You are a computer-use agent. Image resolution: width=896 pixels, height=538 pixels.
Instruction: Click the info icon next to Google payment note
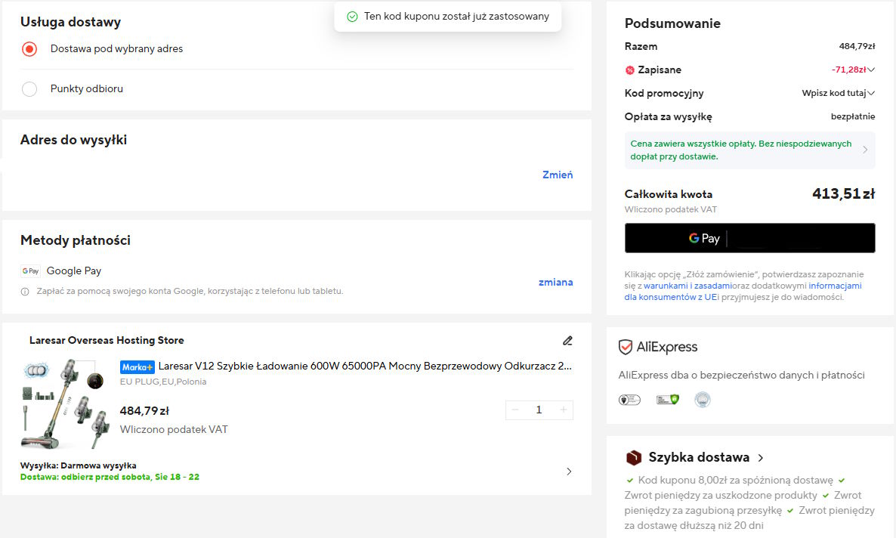tap(25, 292)
